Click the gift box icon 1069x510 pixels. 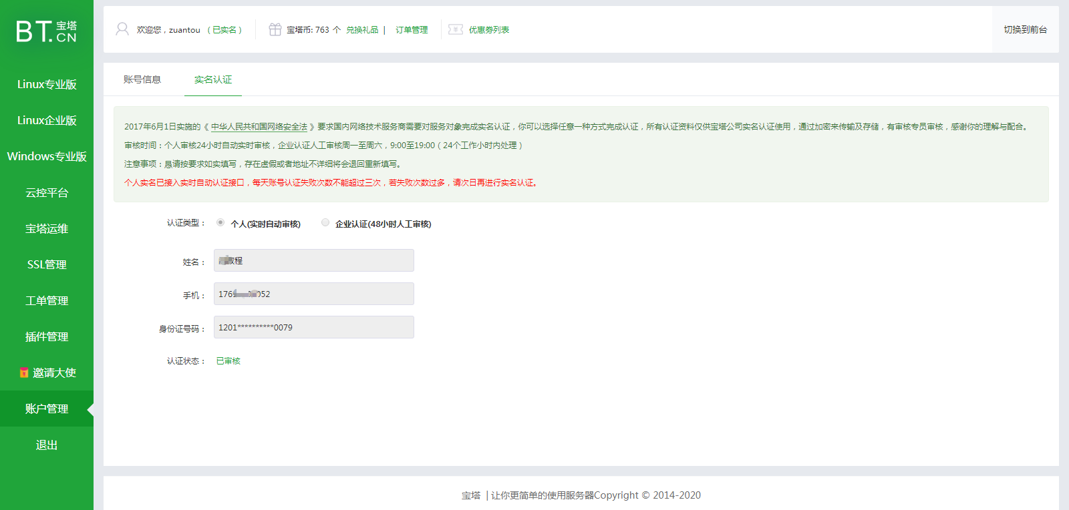[x=275, y=29]
